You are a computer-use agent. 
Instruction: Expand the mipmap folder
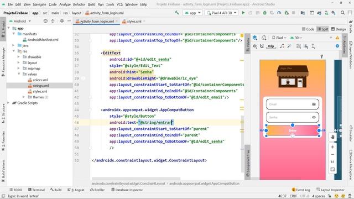19,69
